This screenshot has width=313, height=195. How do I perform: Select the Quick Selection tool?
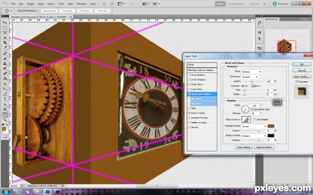[5, 37]
